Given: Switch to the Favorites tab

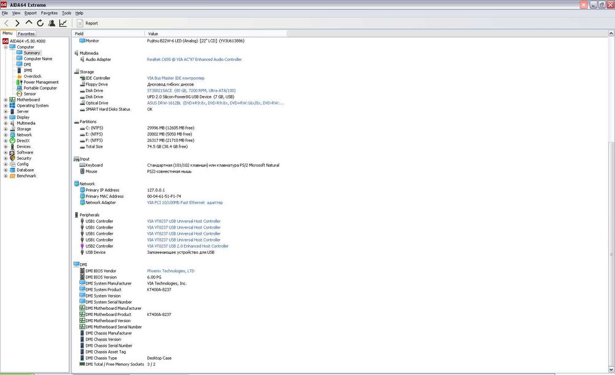Looking at the screenshot, I should (26, 34).
